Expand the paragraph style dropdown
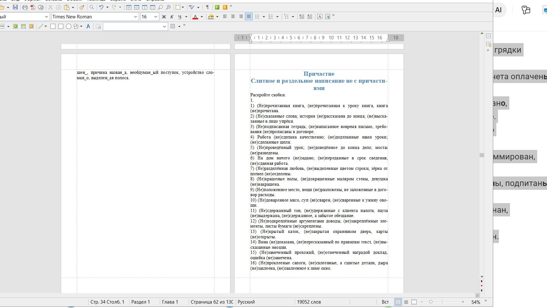547x308 pixels. (x=47, y=16)
